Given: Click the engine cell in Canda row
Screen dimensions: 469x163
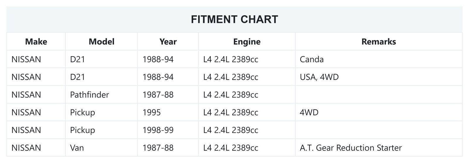Looking at the screenshot, I should click(231, 59).
